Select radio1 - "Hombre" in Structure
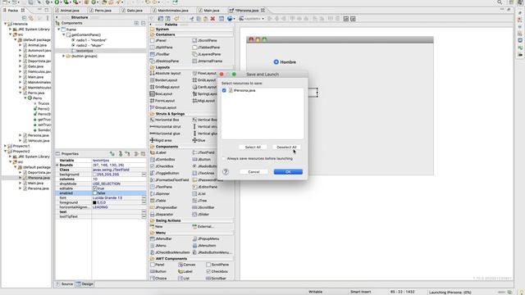The image size is (525, 295). tap(89, 40)
